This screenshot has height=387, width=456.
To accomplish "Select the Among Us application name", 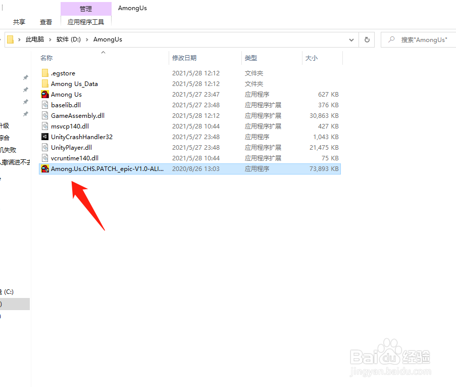I will [x=66, y=95].
